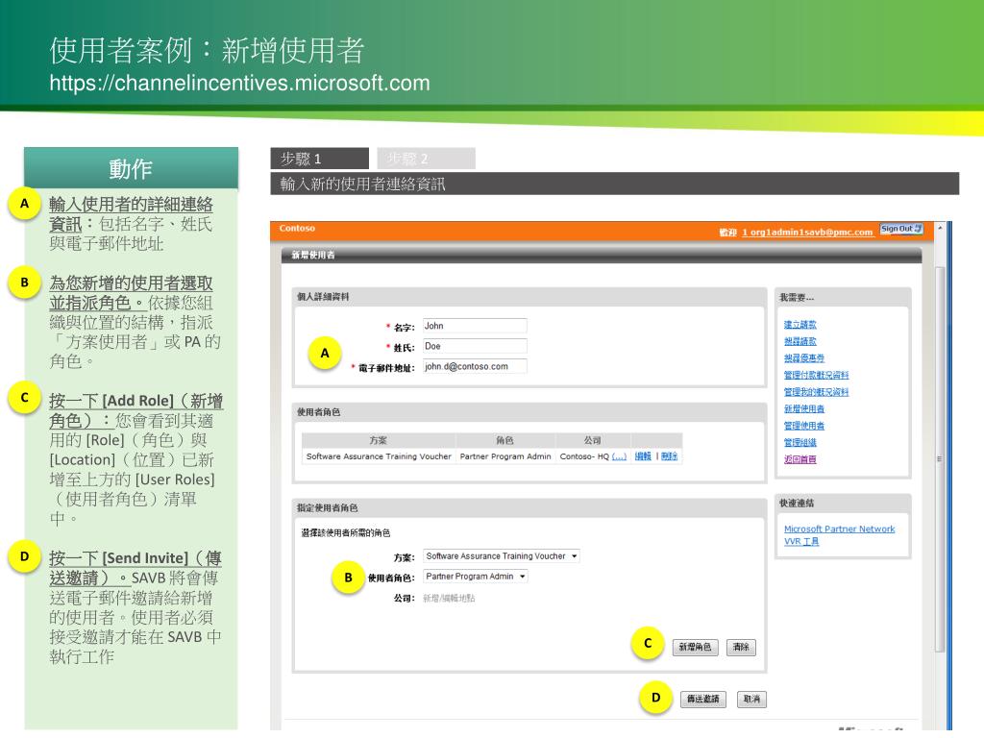Click the 角色 column header
Screen dimensions: 984x738
[x=505, y=440]
